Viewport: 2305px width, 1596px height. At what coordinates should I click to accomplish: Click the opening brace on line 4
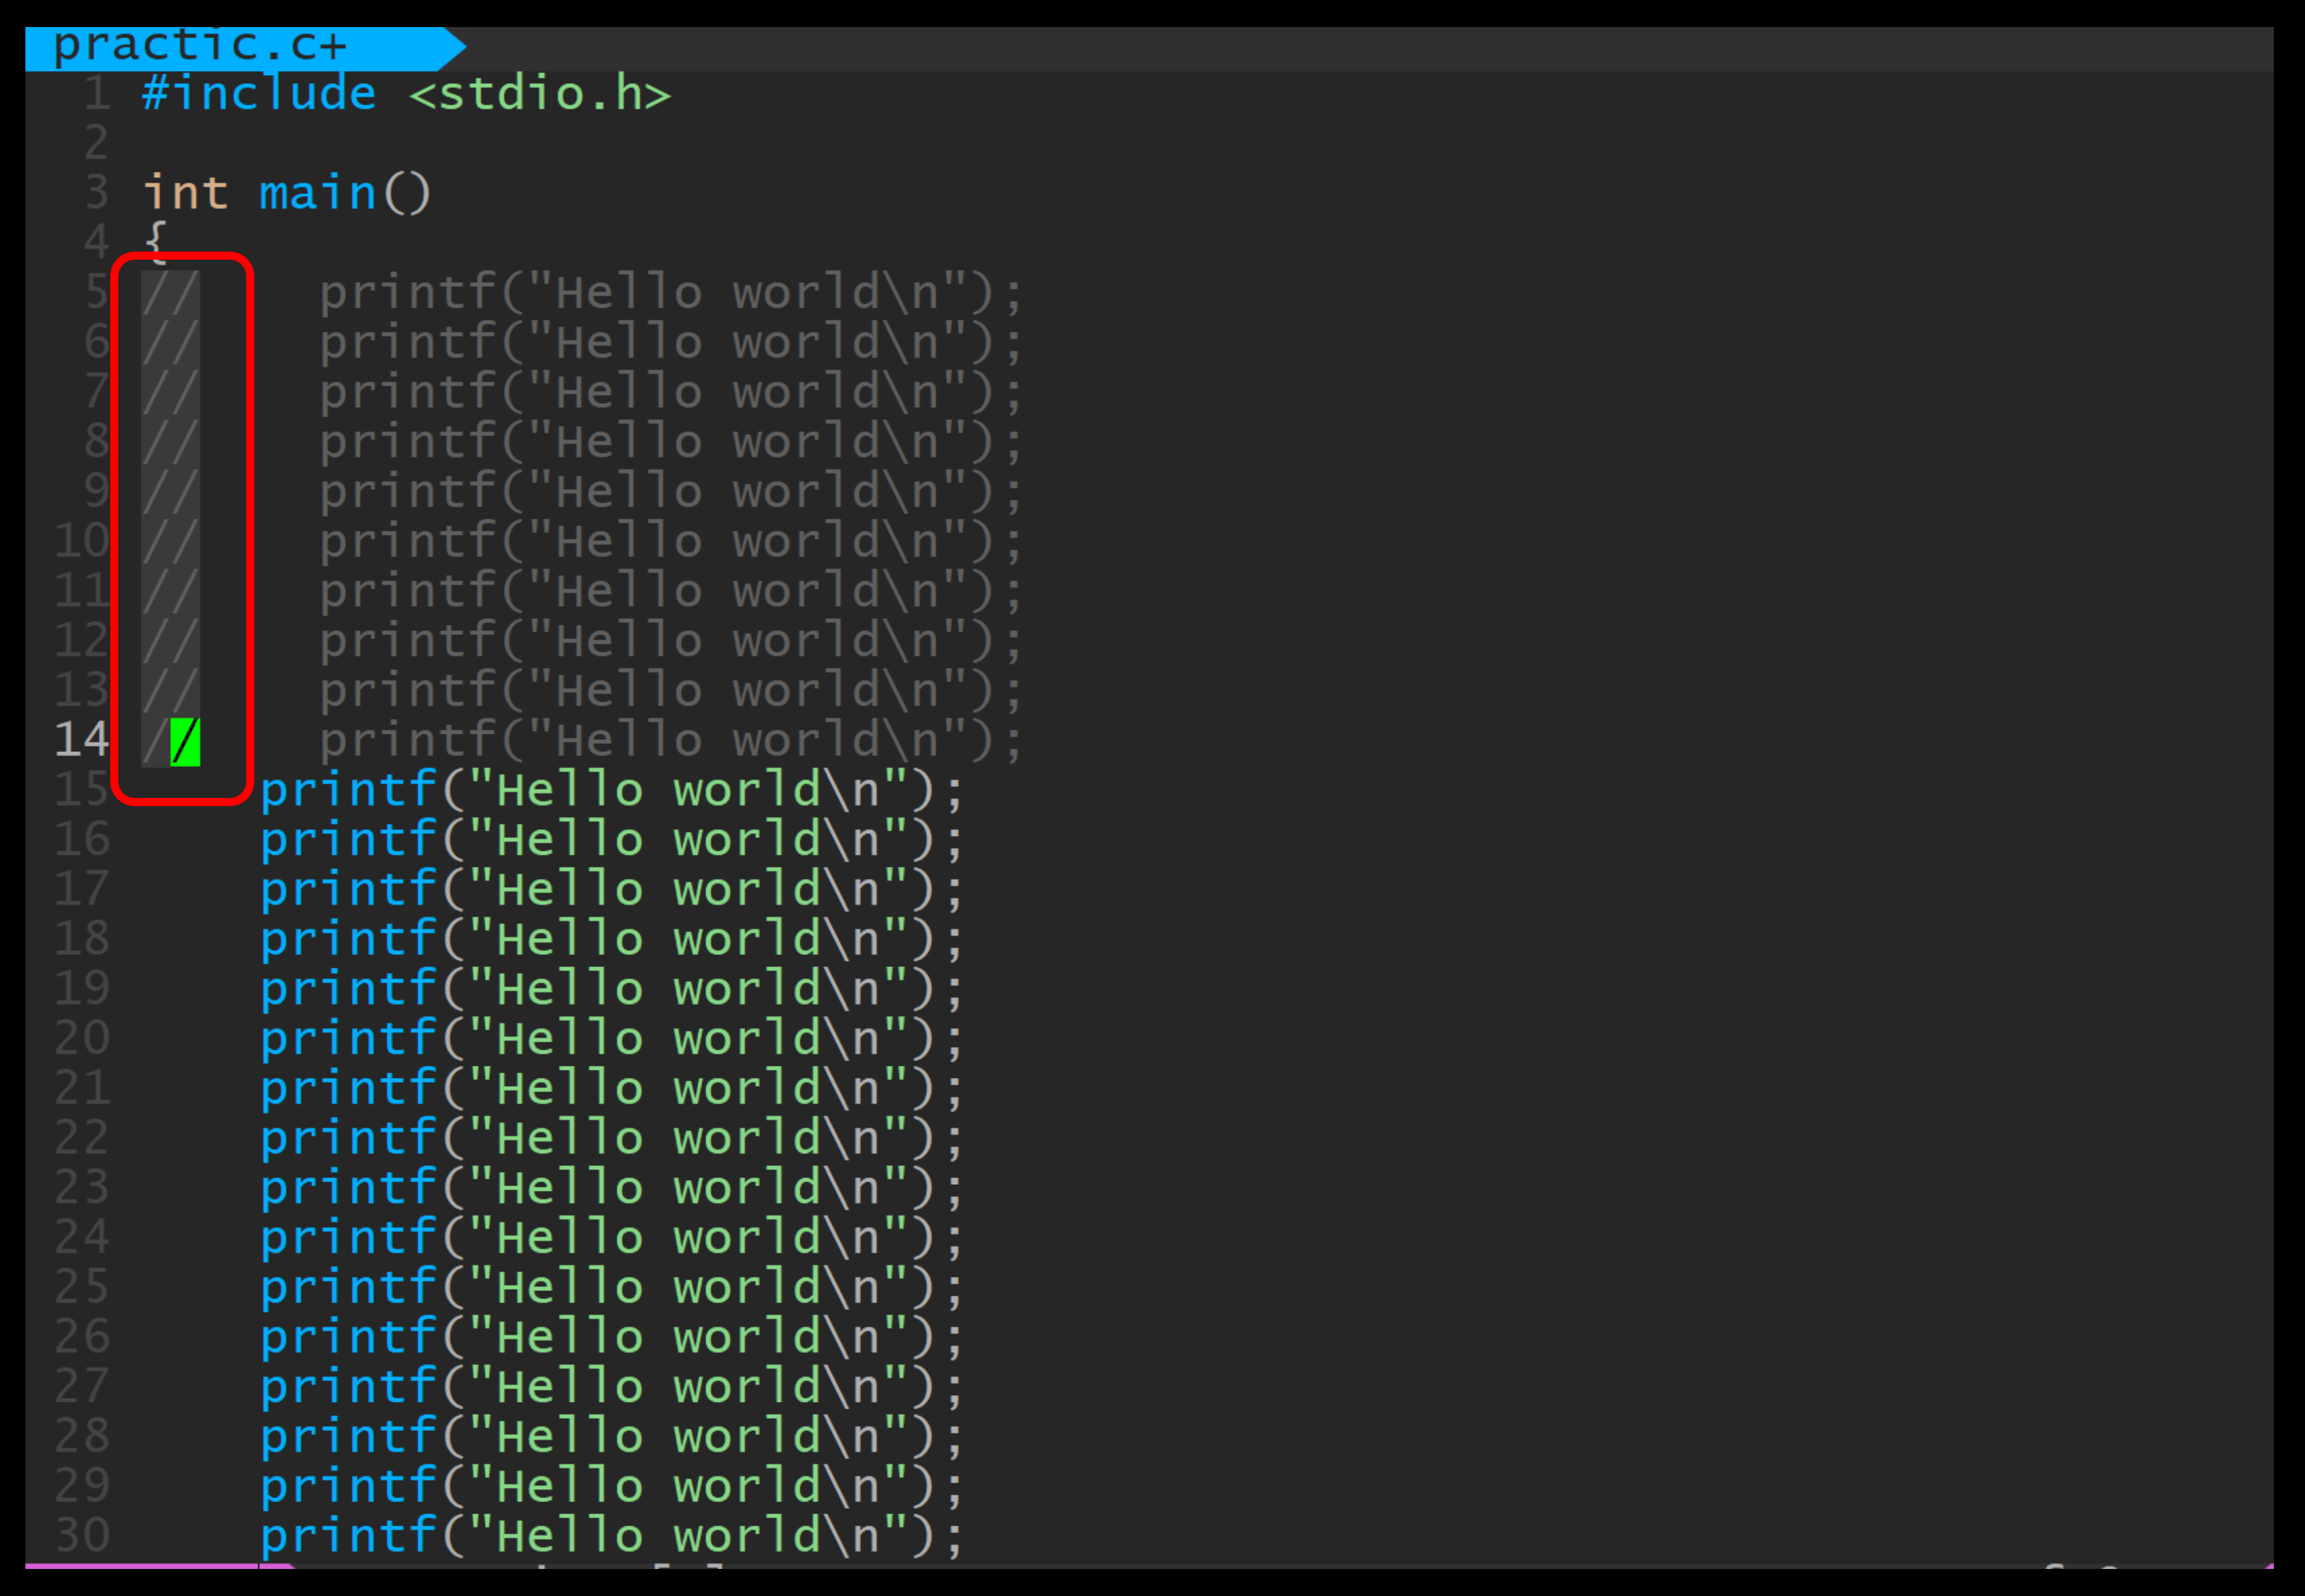coord(155,242)
